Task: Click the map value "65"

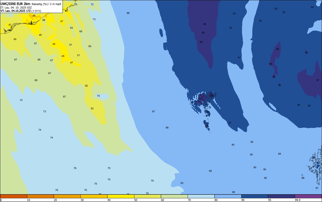Action: coord(81,31)
